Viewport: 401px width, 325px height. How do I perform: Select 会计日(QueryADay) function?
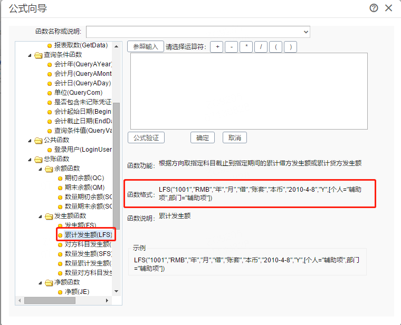82,83
